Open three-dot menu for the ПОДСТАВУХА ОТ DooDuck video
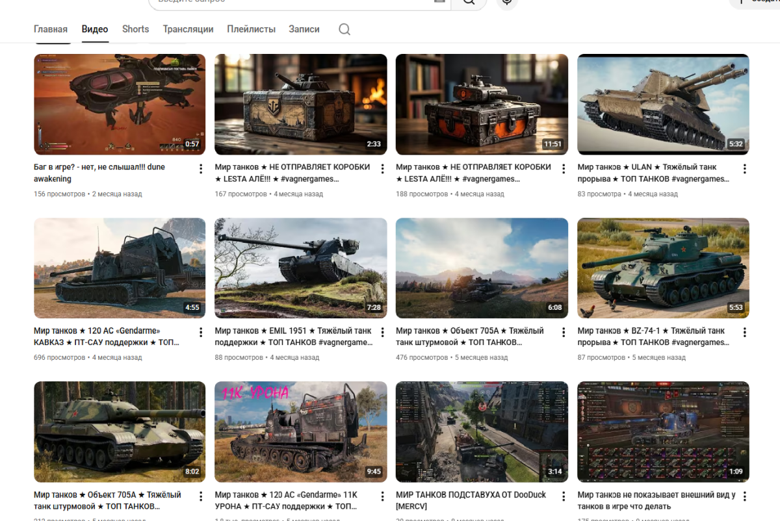The height and width of the screenshot is (521, 780). coord(563,496)
